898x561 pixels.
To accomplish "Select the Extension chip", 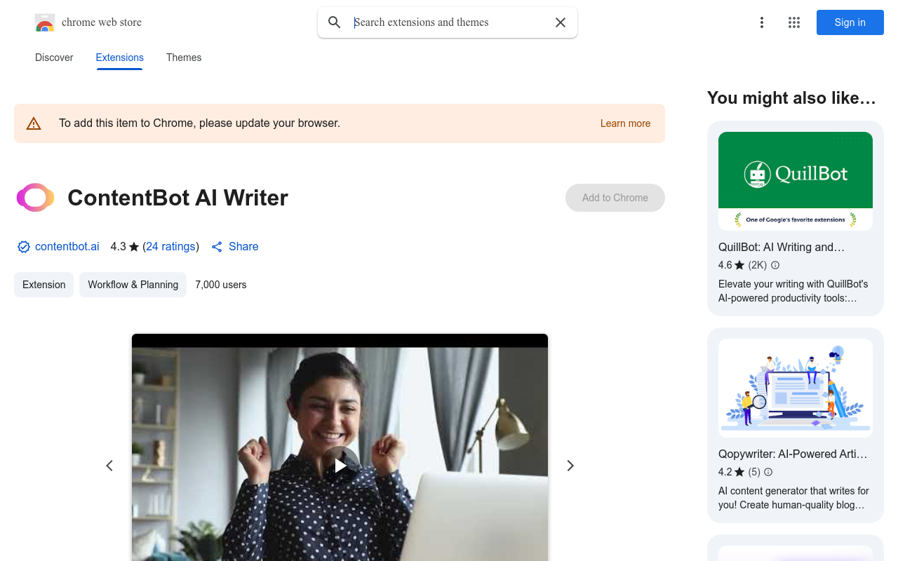I will (x=44, y=285).
